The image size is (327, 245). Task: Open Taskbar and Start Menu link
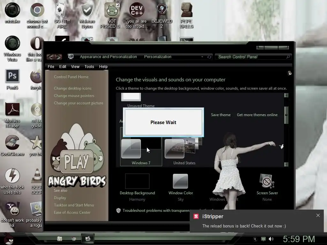74,205
